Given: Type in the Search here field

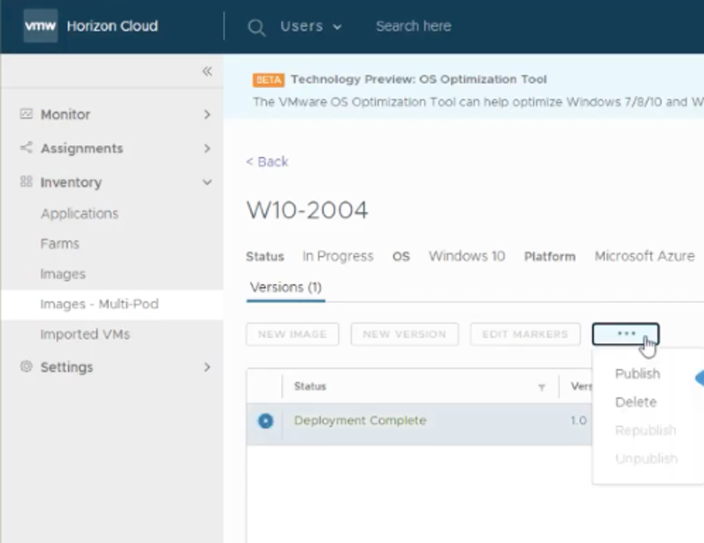Looking at the screenshot, I should click(x=414, y=26).
